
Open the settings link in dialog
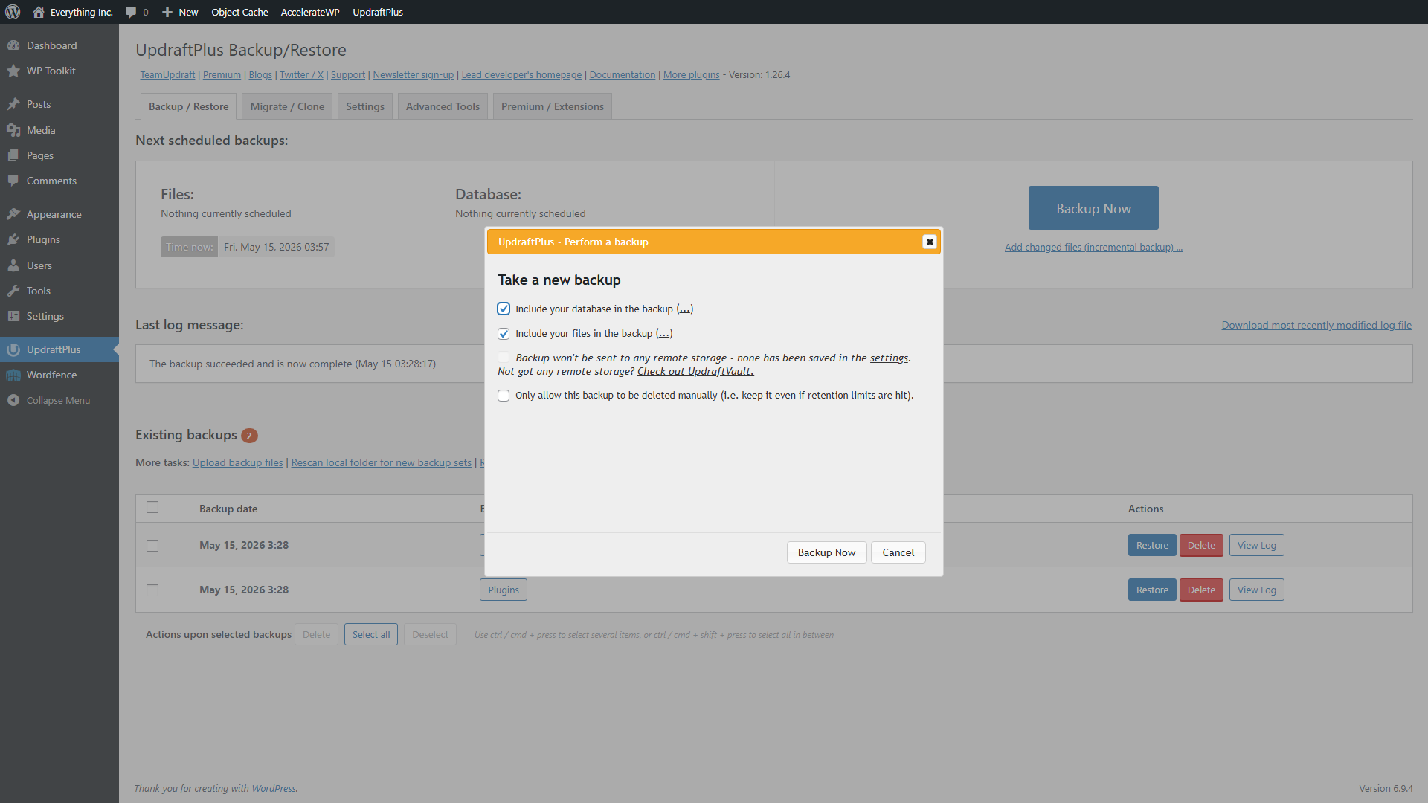889,358
